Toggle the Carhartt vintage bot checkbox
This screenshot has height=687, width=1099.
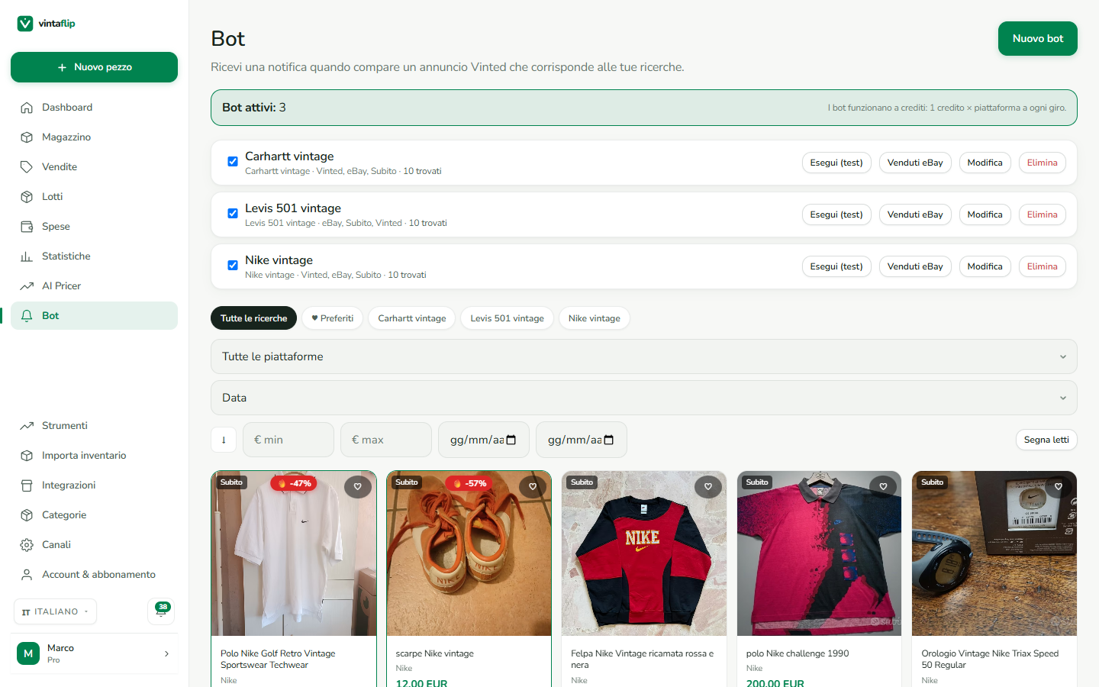[x=233, y=162]
